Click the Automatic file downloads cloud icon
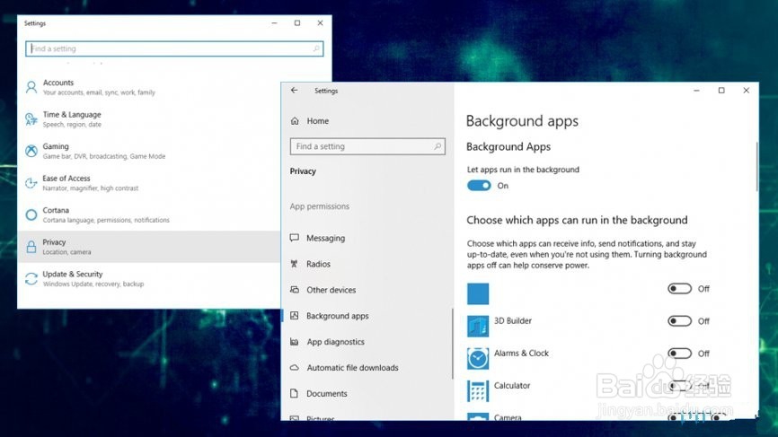 click(x=295, y=368)
